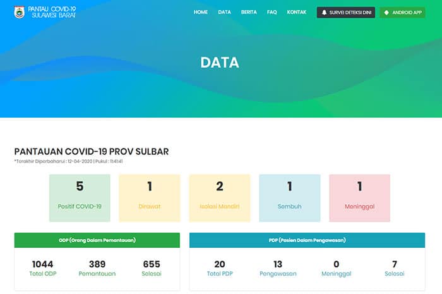The width and height of the screenshot is (442, 294).
Task: Select the yellow Dirawat card
Action: pos(150,198)
